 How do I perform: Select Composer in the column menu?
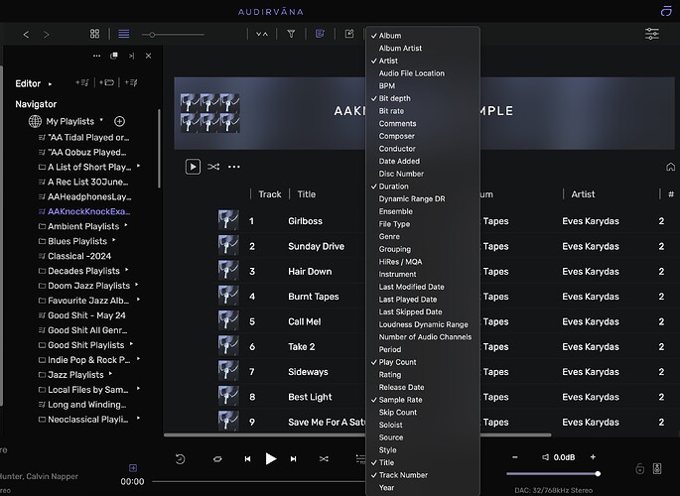click(397, 136)
